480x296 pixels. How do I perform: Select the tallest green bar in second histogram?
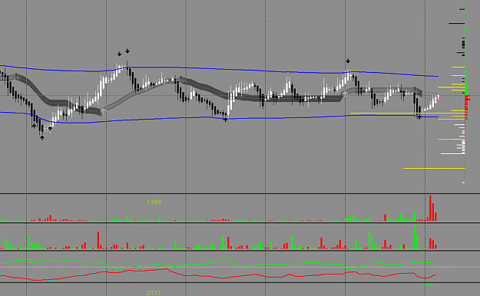(415, 237)
